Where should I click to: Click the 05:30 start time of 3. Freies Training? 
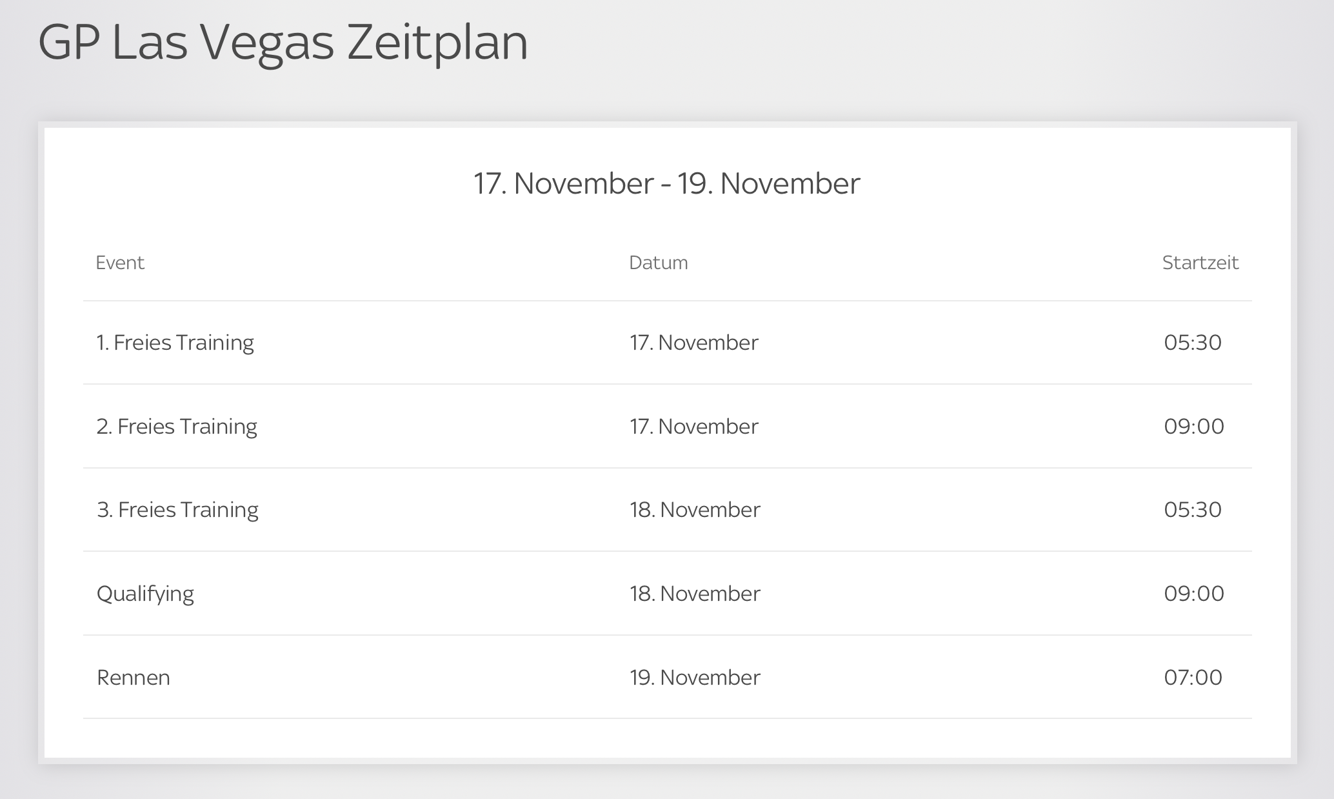[1193, 510]
